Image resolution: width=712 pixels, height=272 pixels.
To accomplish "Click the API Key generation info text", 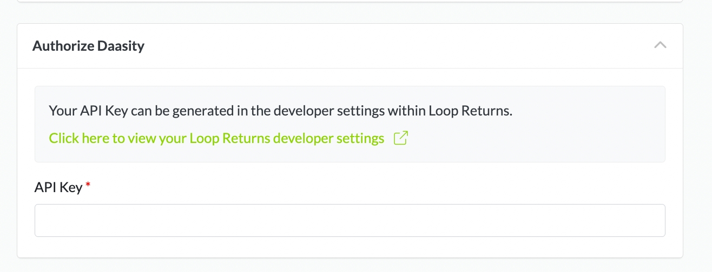I will [280, 111].
